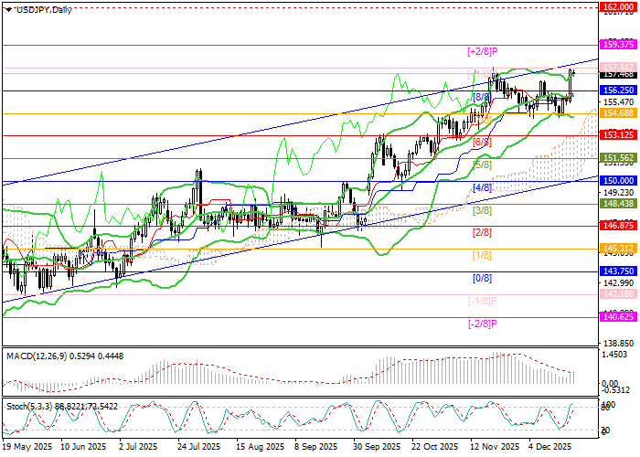Screen dimensions: 640x457
Task: Click the [+2/8]P Murrey level label
Action: pyautogui.click(x=481, y=50)
